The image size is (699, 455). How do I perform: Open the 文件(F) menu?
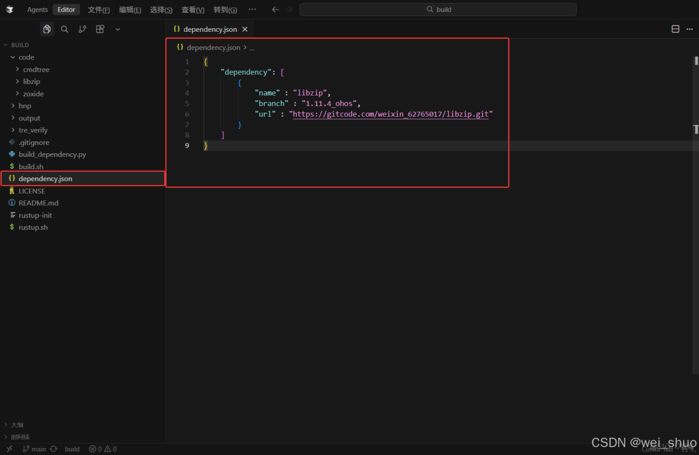pyautogui.click(x=98, y=9)
